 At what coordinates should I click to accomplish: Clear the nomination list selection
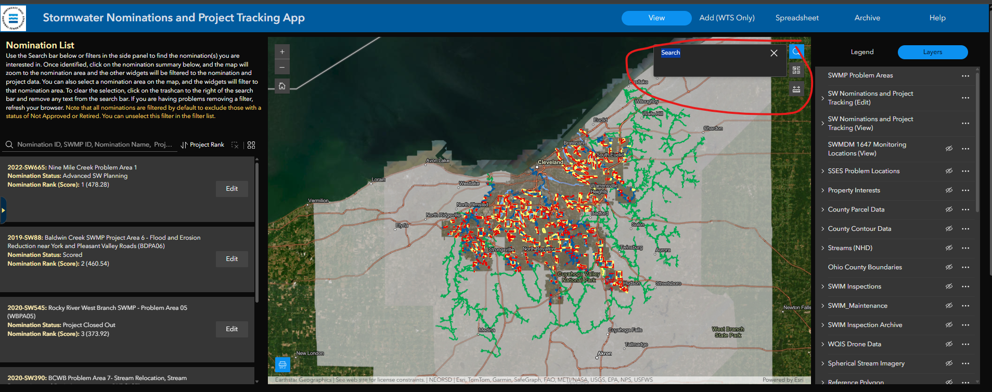click(x=235, y=145)
